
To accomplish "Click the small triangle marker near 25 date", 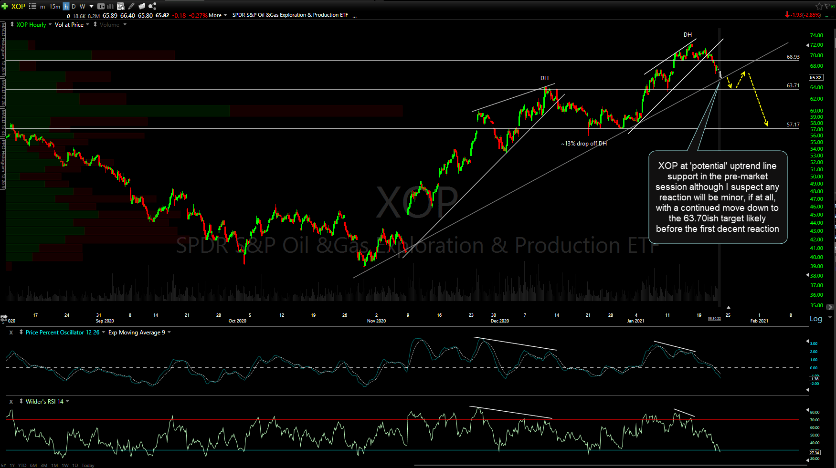I will point(728,307).
